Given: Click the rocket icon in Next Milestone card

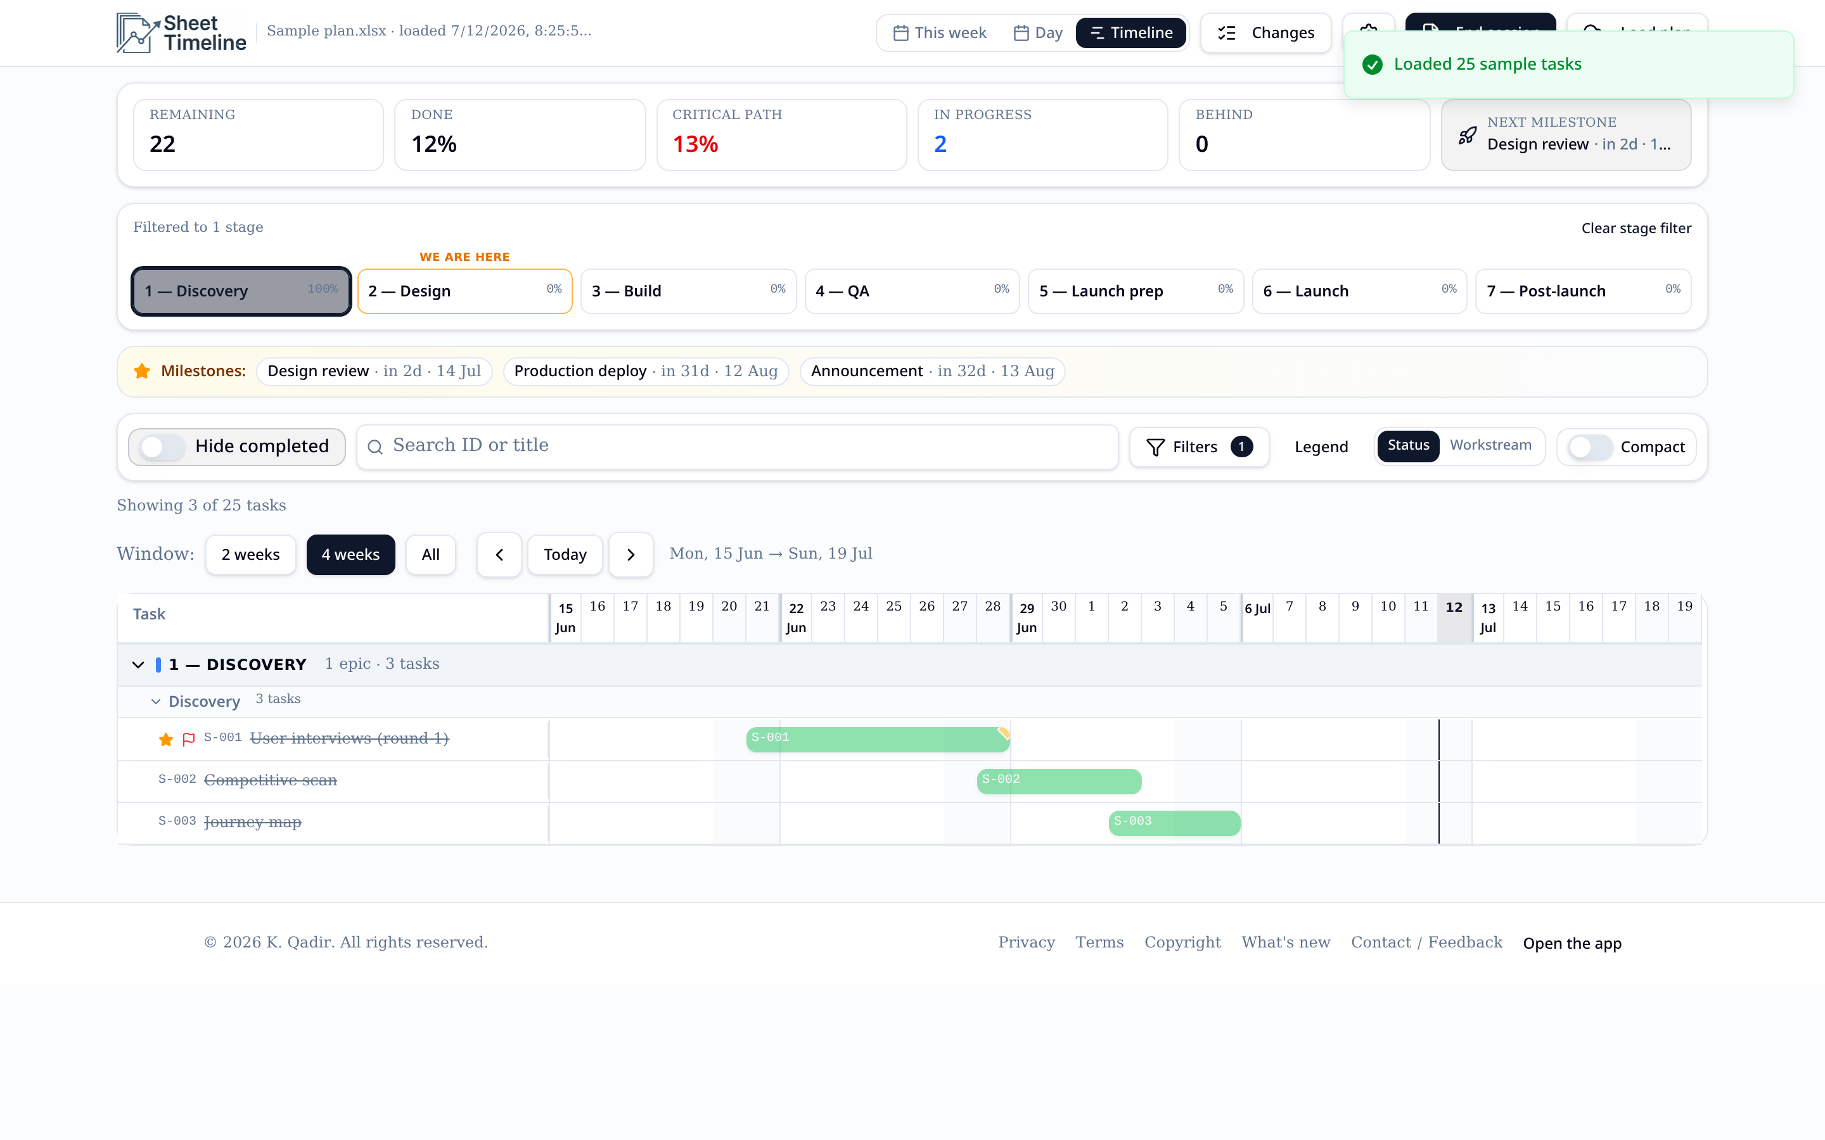Looking at the screenshot, I should (x=1467, y=136).
